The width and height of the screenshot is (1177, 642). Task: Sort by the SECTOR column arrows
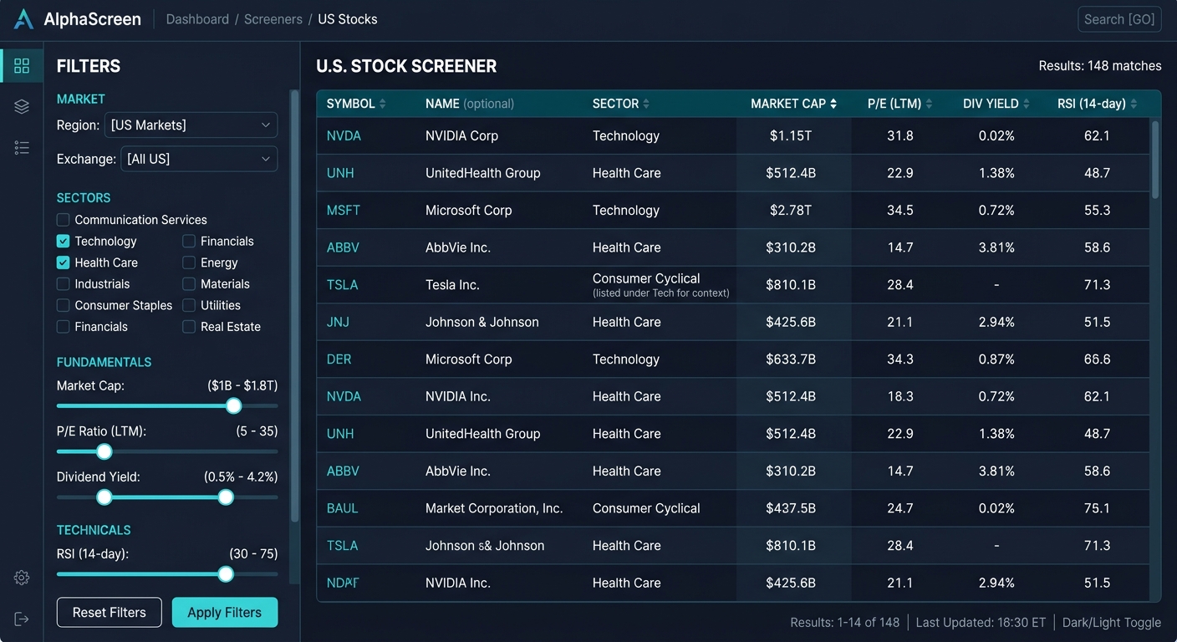646,104
